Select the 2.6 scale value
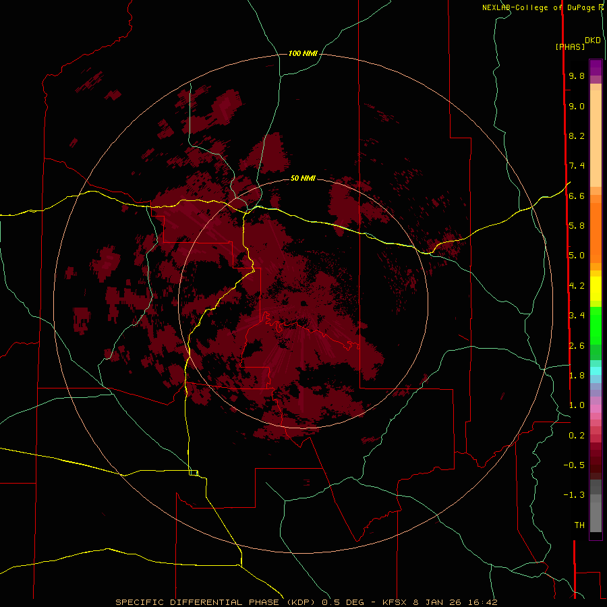 (577, 346)
